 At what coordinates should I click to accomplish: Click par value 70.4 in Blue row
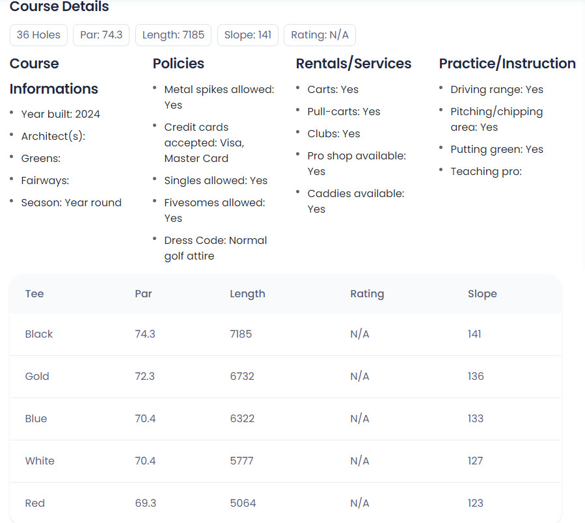coord(145,418)
